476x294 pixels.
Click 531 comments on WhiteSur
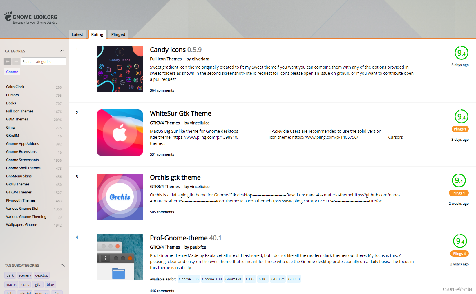point(162,154)
